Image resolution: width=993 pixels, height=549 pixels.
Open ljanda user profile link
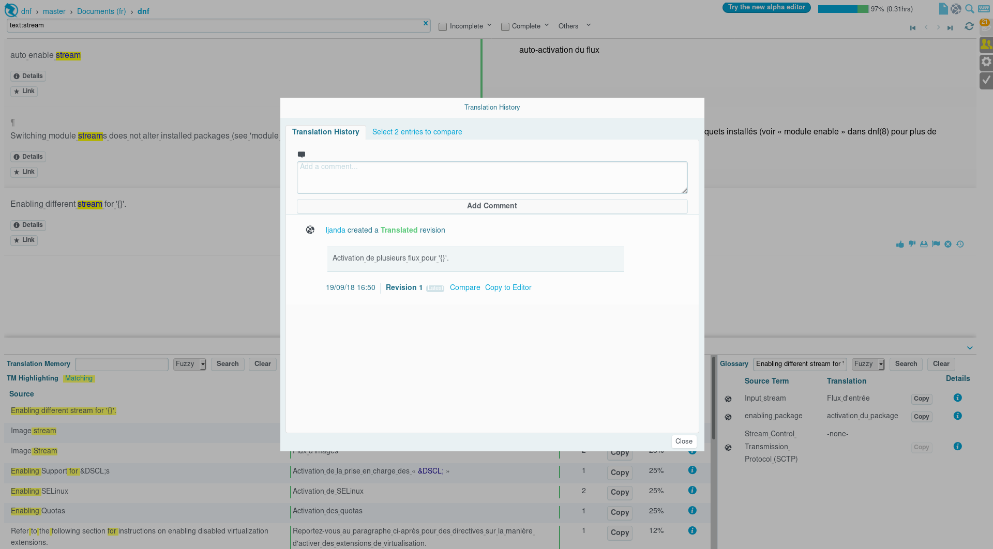[x=336, y=230]
